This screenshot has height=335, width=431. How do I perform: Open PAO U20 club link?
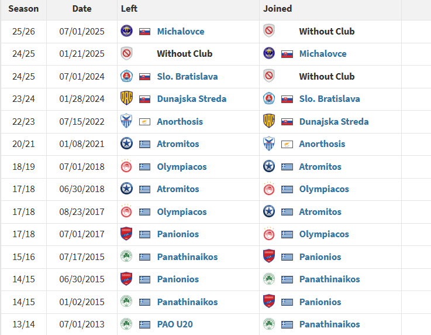tap(175, 324)
